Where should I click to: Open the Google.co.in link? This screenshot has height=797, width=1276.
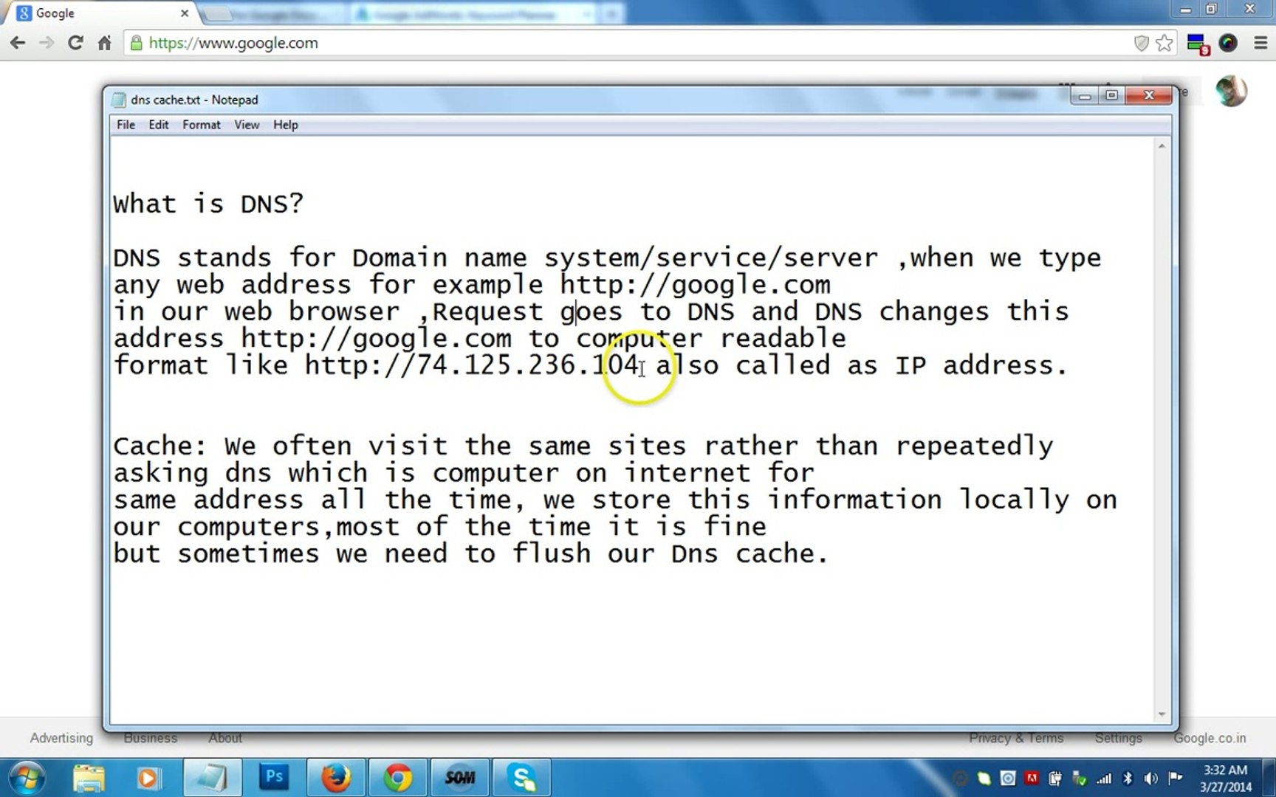[1210, 738]
